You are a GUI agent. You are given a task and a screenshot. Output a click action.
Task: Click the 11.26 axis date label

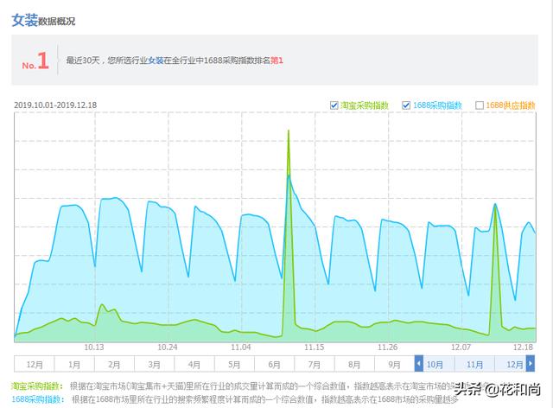(x=387, y=347)
